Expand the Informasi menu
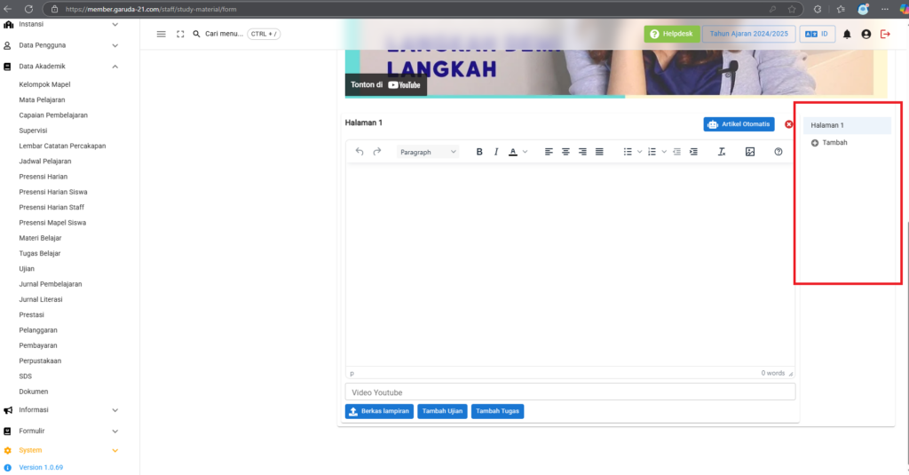The width and height of the screenshot is (909, 475). pyautogui.click(x=60, y=410)
